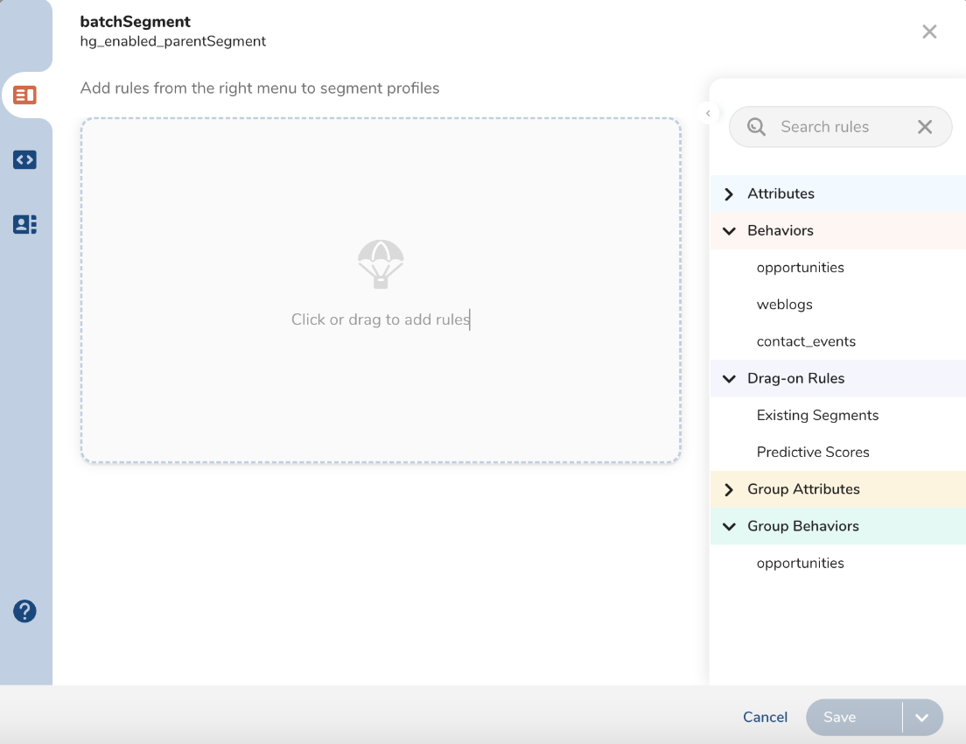The width and height of the screenshot is (966, 744).
Task: Open the code editor view icon
Action: pyautogui.click(x=24, y=160)
